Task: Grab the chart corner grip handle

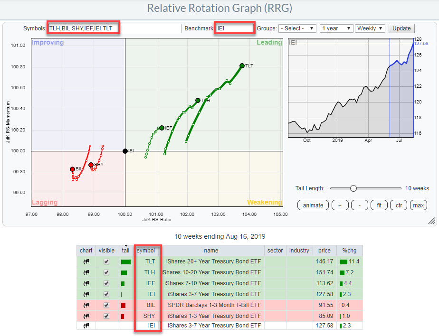Action: [x=431, y=221]
